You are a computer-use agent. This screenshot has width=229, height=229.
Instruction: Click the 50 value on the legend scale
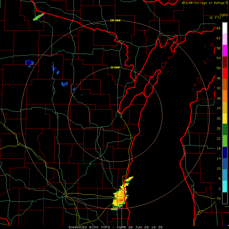click(219, 68)
